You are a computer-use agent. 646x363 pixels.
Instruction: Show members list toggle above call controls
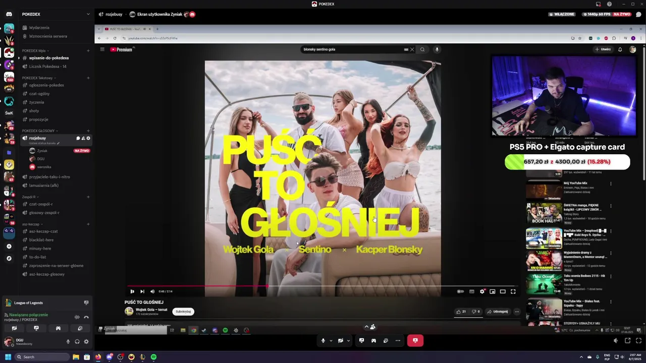[370, 327]
